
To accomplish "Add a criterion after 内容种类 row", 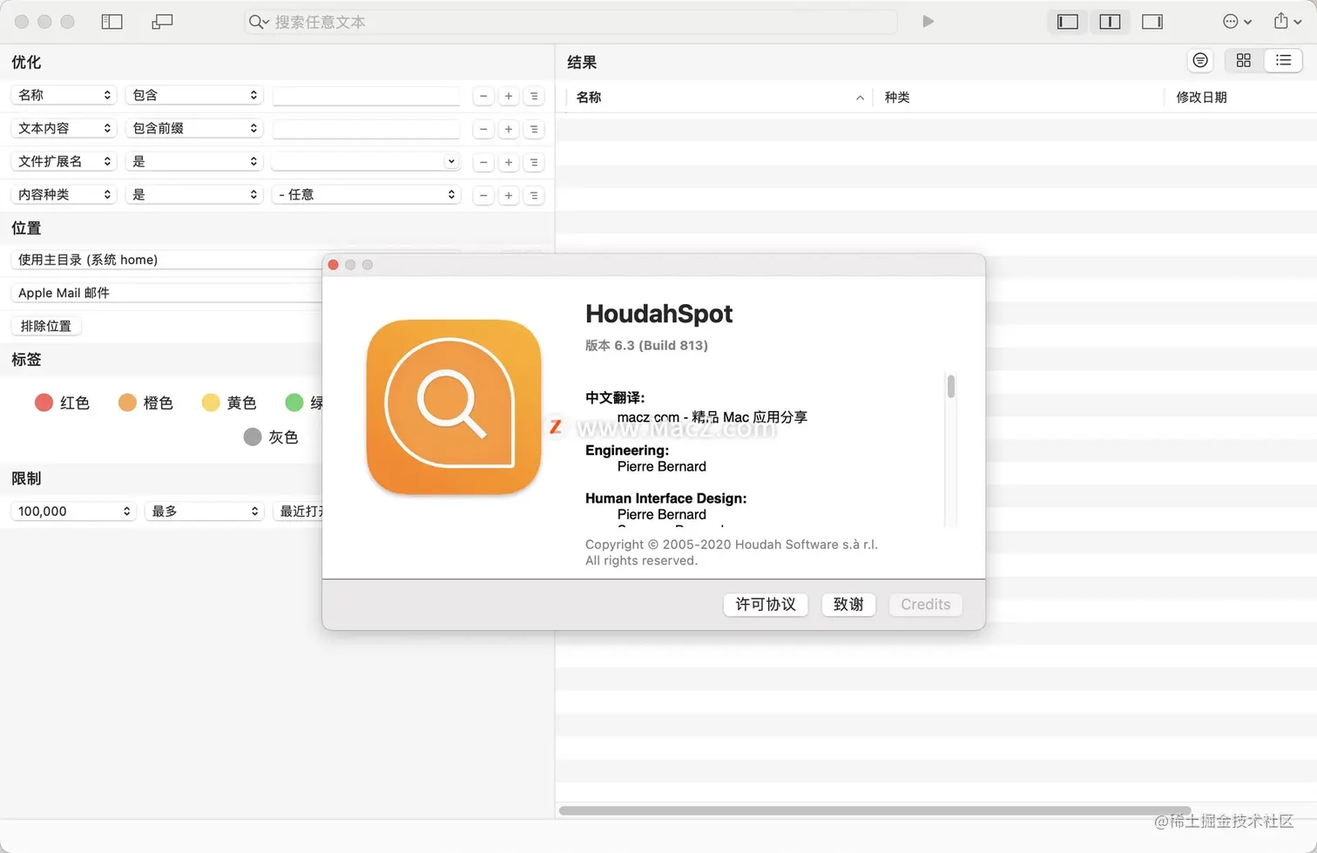I will (x=509, y=195).
